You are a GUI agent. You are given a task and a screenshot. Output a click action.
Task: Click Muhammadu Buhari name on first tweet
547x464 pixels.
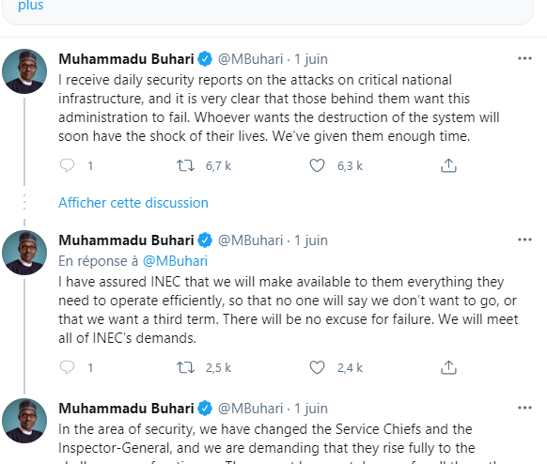tap(126, 59)
